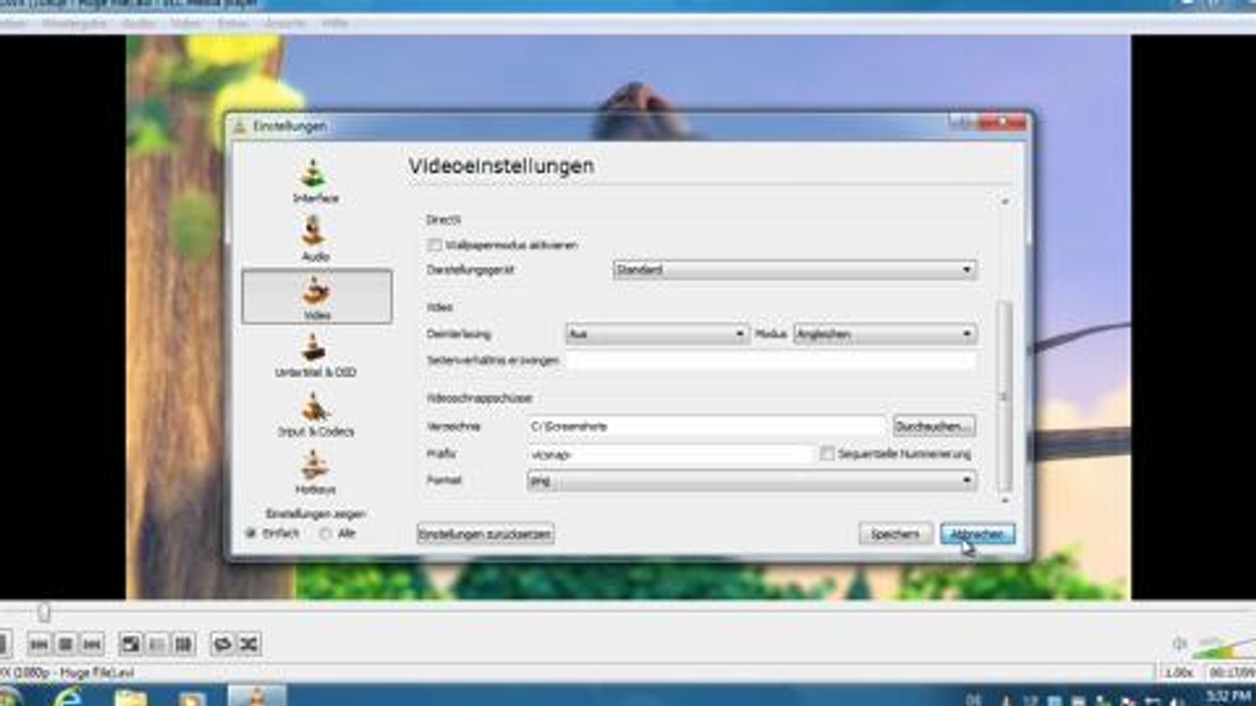Click the elapsed time display
1256x706 pixels.
coord(1230,674)
